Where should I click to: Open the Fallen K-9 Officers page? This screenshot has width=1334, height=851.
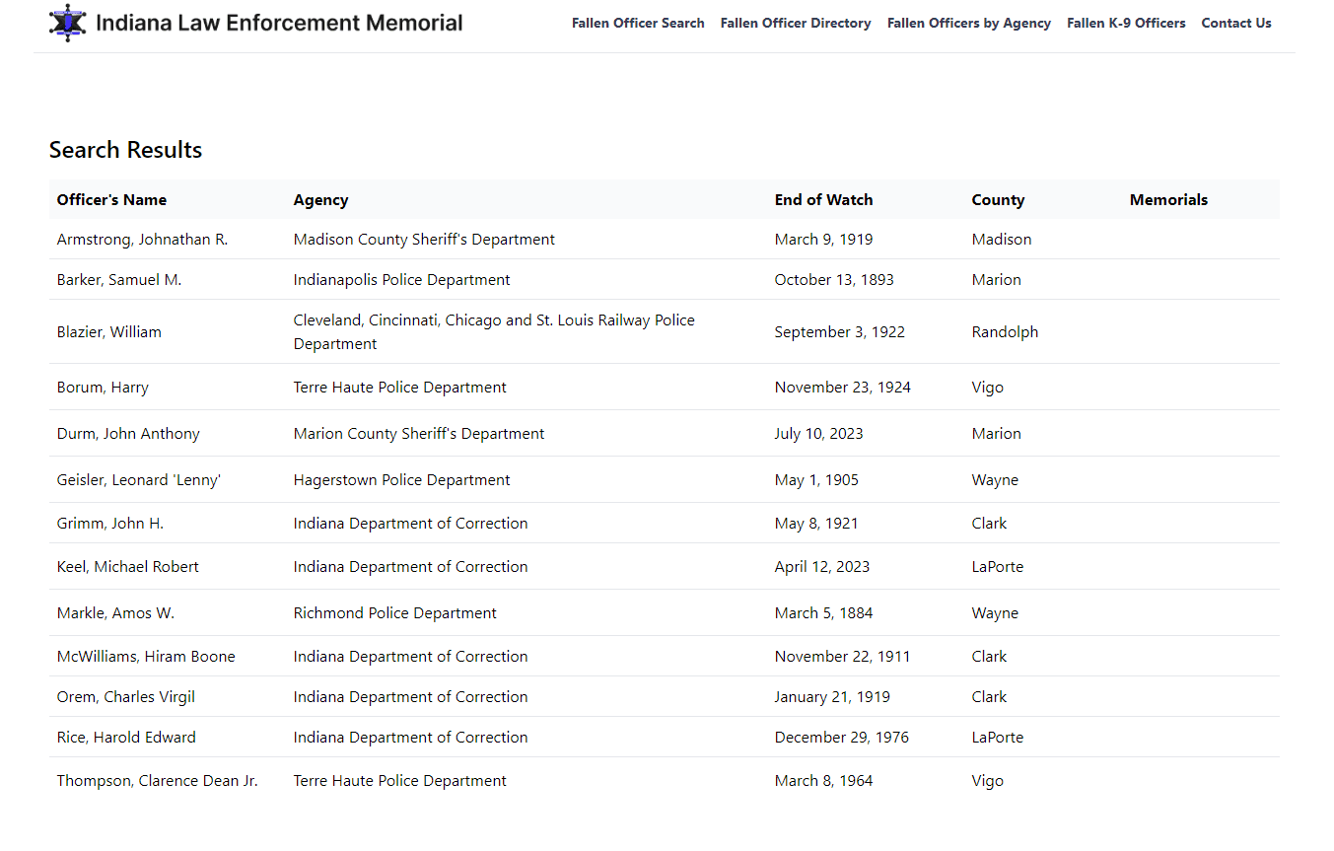pos(1126,23)
